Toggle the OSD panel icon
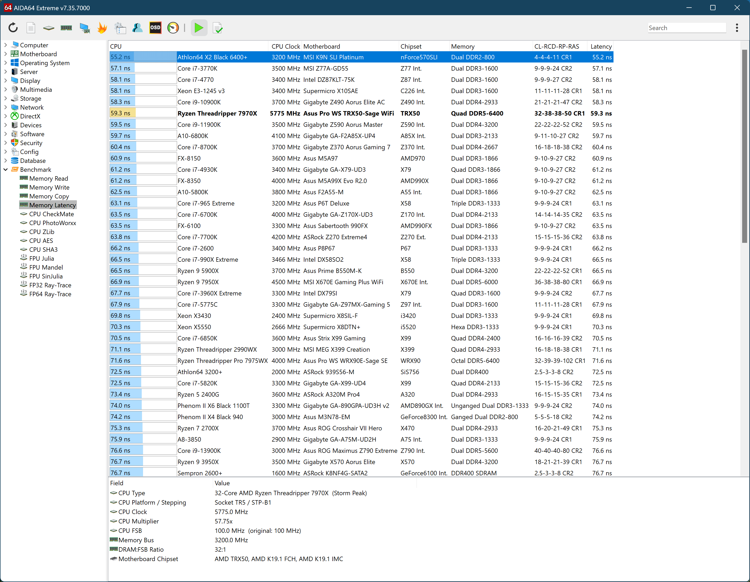The image size is (750, 582). click(155, 28)
